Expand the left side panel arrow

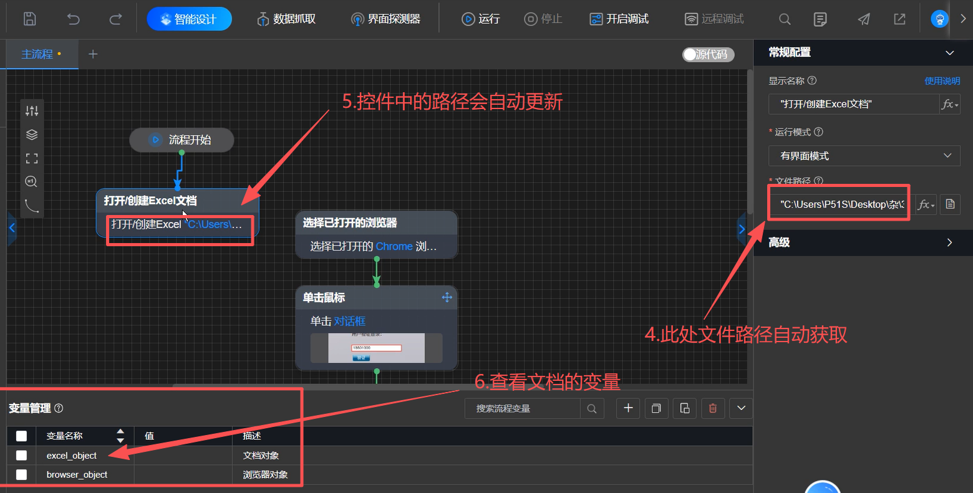click(x=11, y=228)
